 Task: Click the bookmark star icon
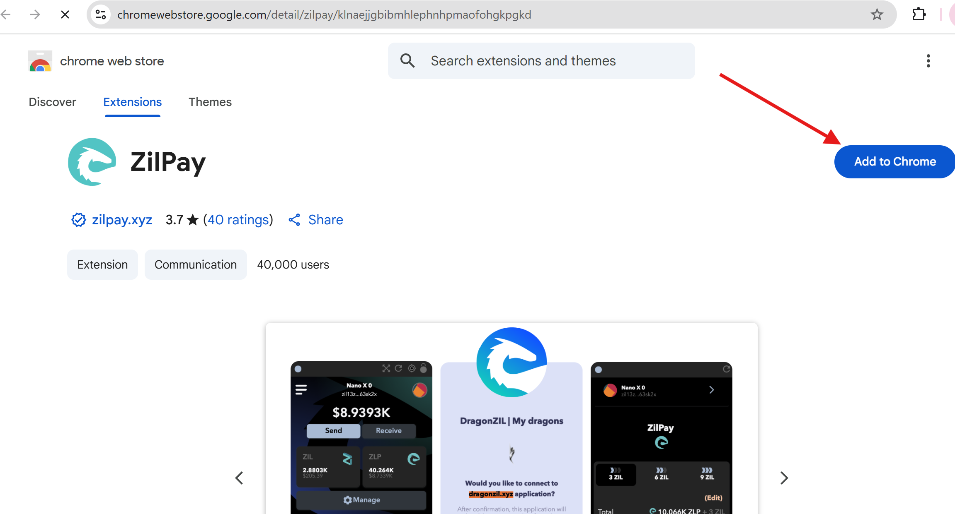[x=877, y=15]
